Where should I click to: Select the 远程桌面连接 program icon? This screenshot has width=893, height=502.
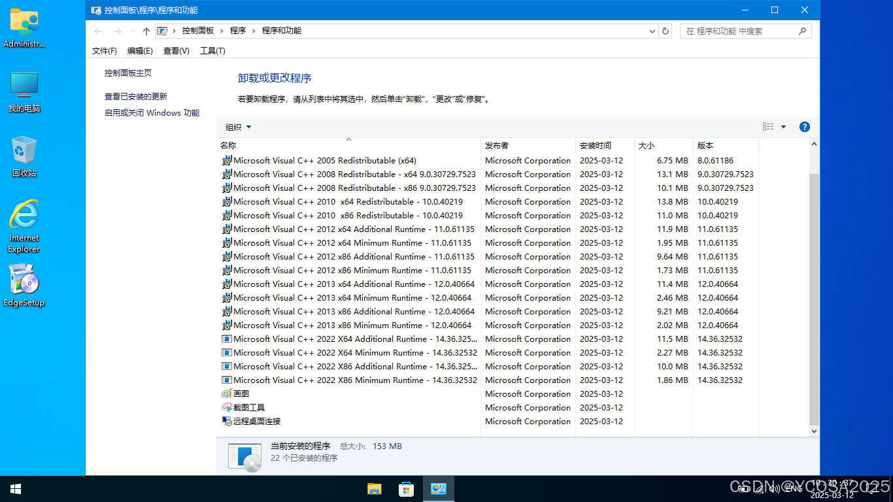tap(227, 421)
